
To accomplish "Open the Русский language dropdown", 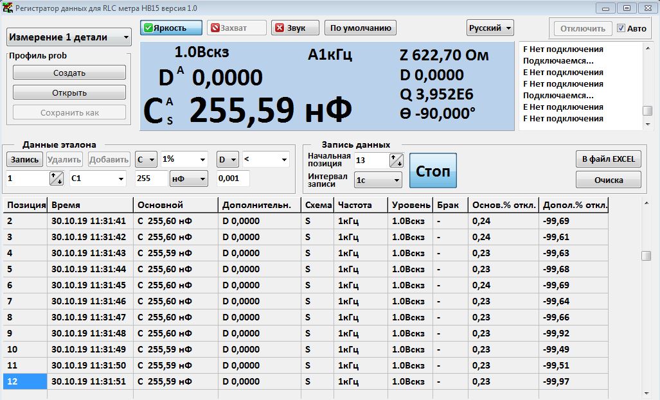I will coord(490,28).
